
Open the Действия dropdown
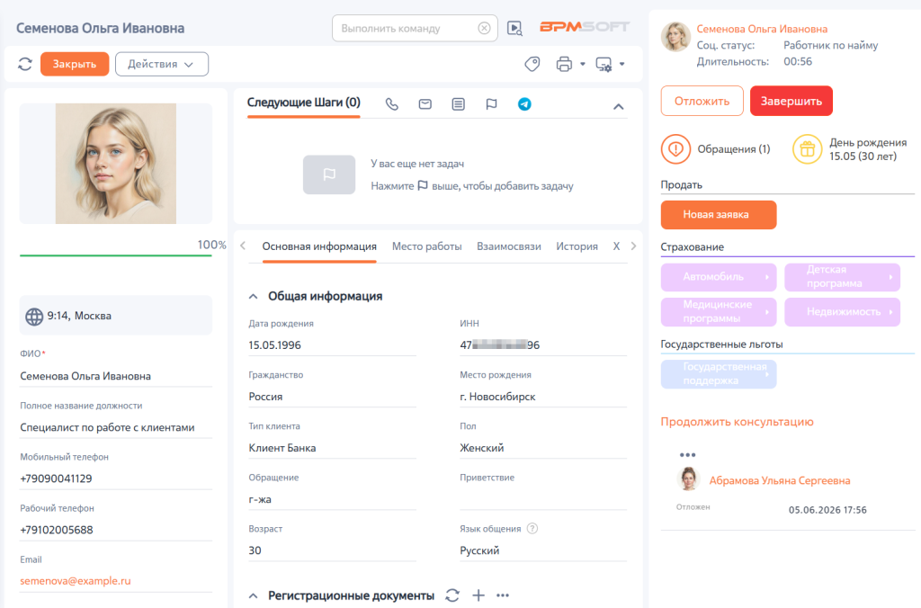[x=162, y=64]
